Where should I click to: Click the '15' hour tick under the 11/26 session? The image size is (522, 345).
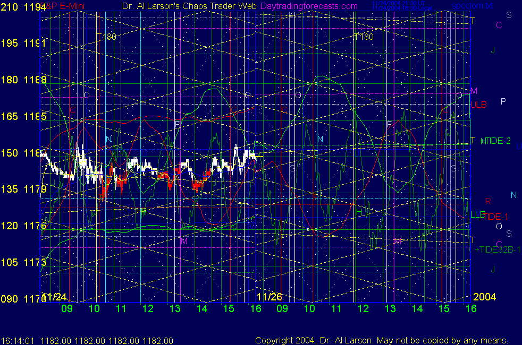pyautogui.click(x=444, y=308)
